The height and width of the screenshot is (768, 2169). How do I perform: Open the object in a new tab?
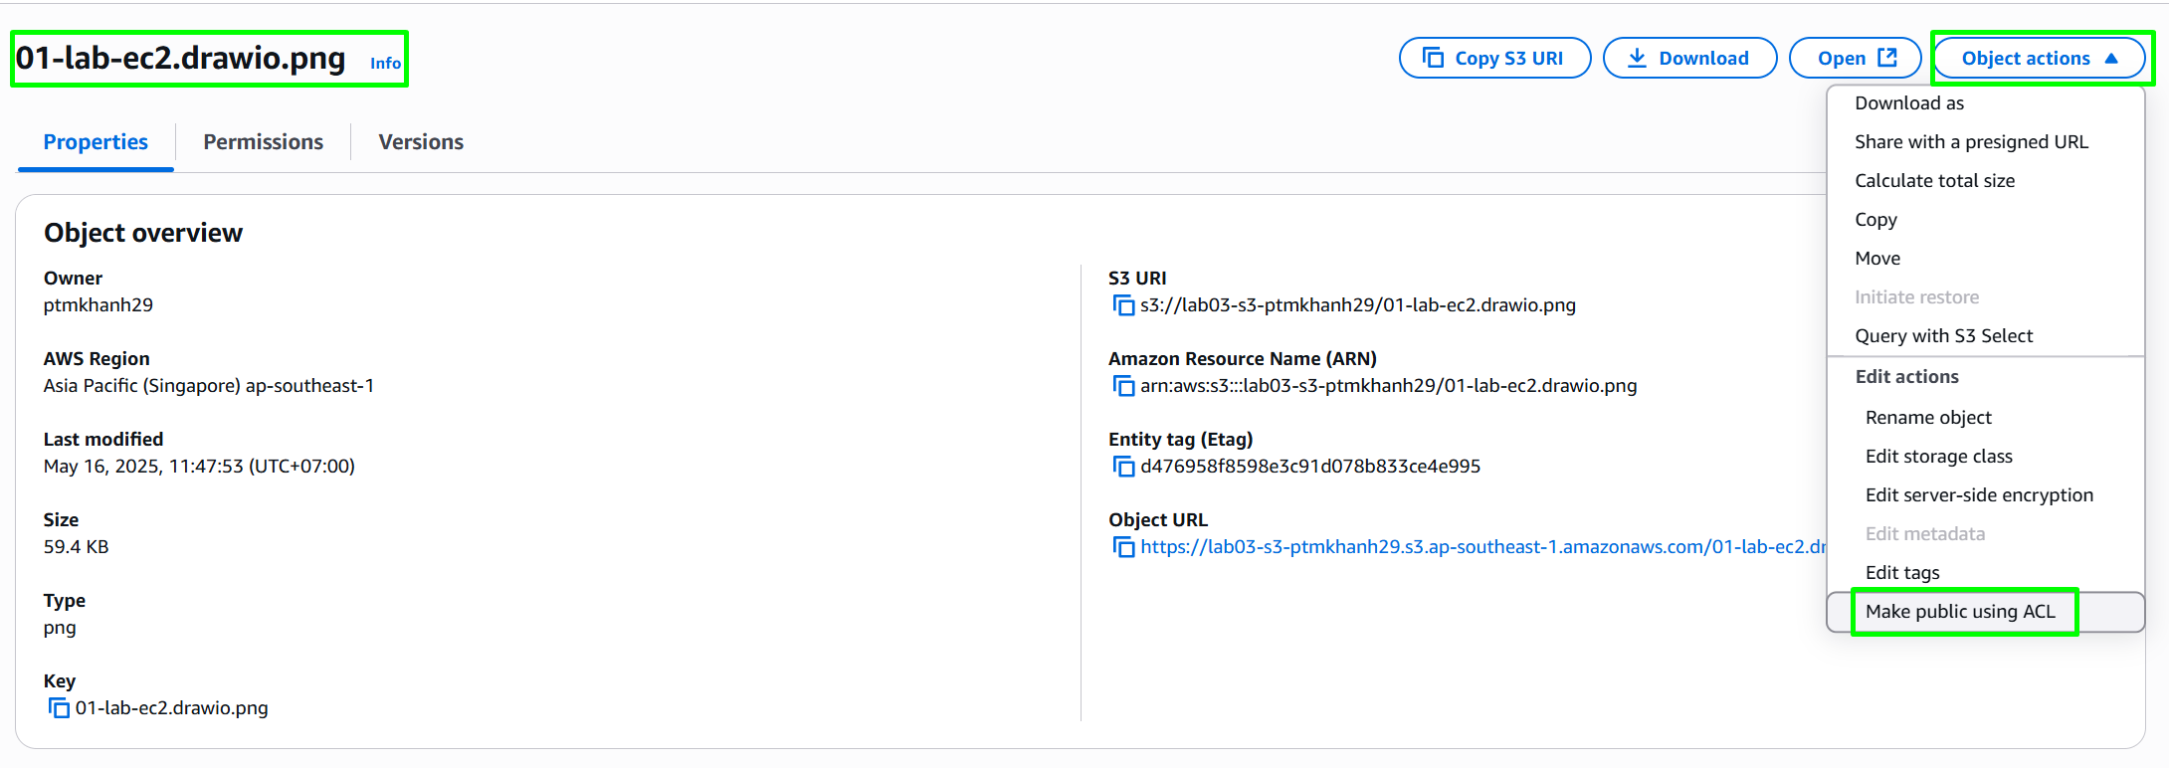(1856, 58)
